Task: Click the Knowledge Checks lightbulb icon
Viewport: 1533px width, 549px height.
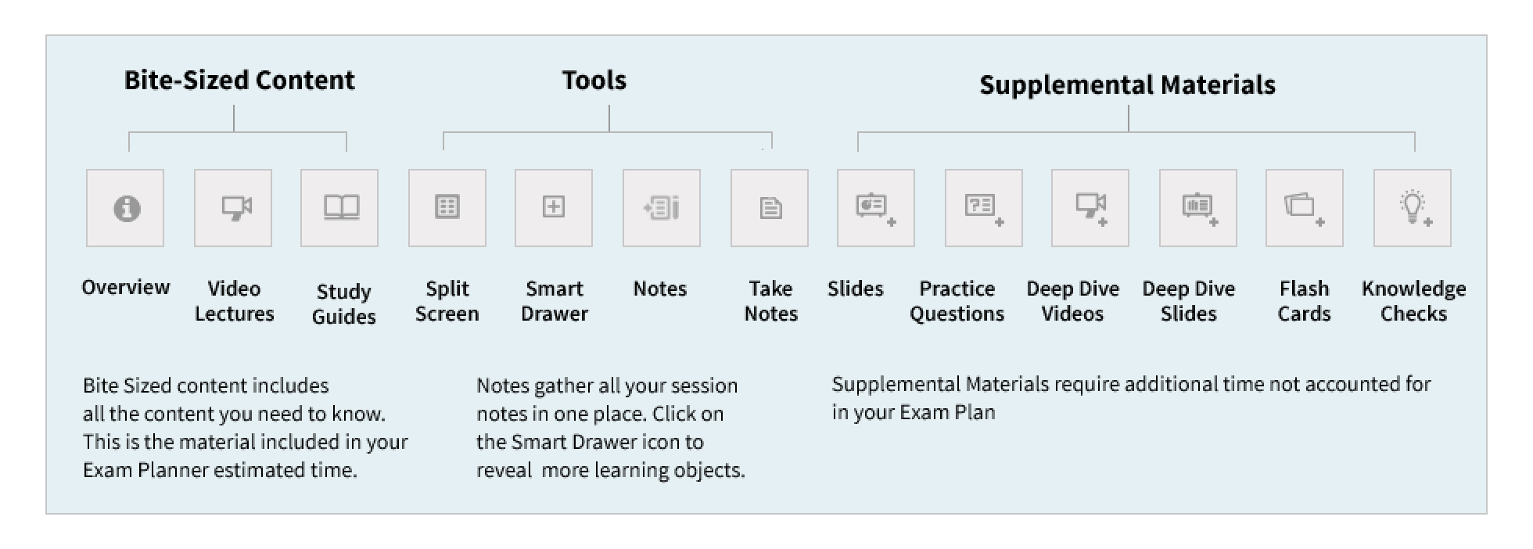Action: (x=1413, y=208)
